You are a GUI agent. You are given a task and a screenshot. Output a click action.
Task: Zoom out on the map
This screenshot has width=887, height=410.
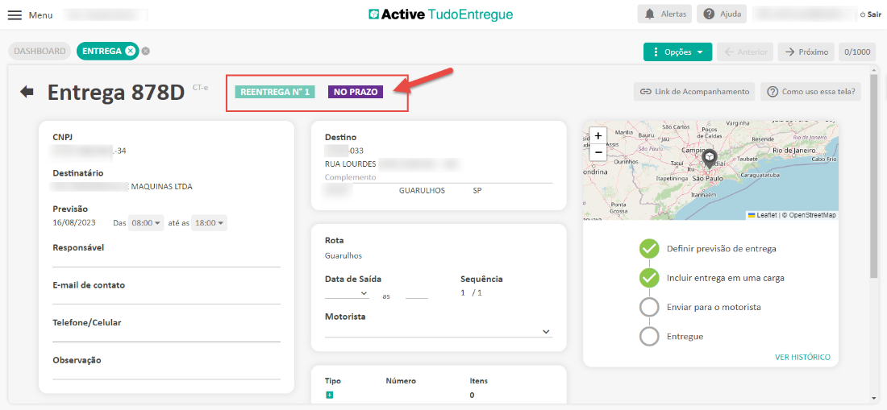[x=598, y=152]
